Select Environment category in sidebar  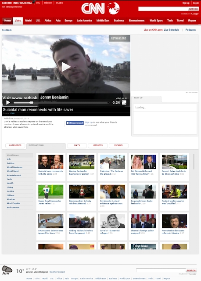click(x=13, y=207)
